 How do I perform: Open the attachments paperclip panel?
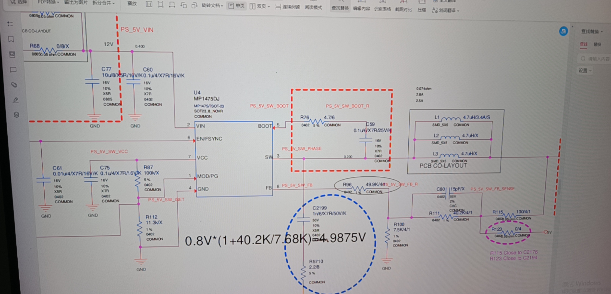pyautogui.click(x=14, y=85)
